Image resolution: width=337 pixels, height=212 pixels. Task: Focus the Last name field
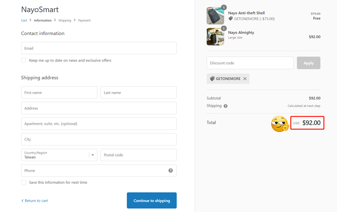139,92
